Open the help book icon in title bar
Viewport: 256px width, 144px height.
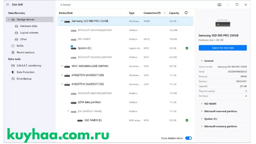219,5
